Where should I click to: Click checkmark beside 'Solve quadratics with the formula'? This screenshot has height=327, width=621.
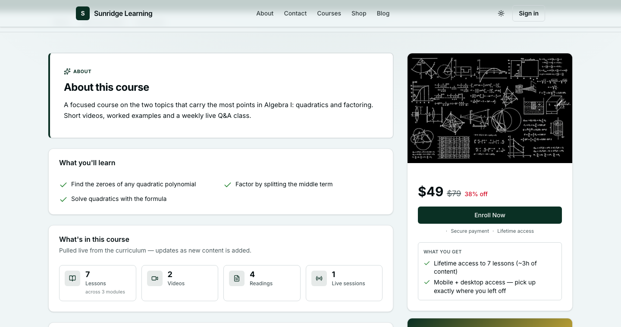point(63,199)
